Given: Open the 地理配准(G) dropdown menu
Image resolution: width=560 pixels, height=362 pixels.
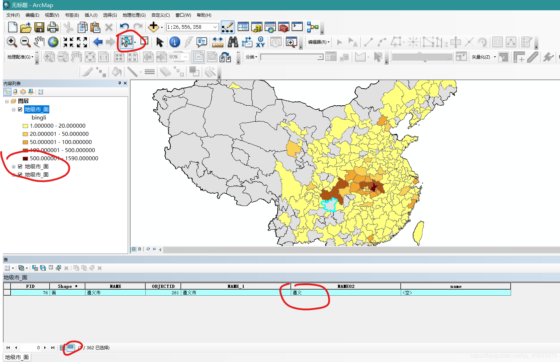Looking at the screenshot, I should 20,57.
